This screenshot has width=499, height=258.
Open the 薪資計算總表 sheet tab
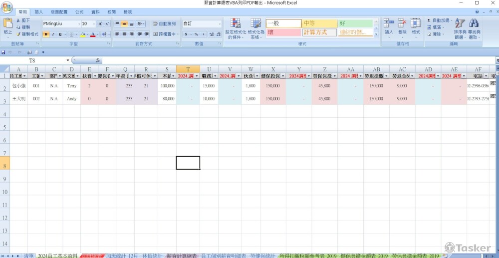(182, 255)
